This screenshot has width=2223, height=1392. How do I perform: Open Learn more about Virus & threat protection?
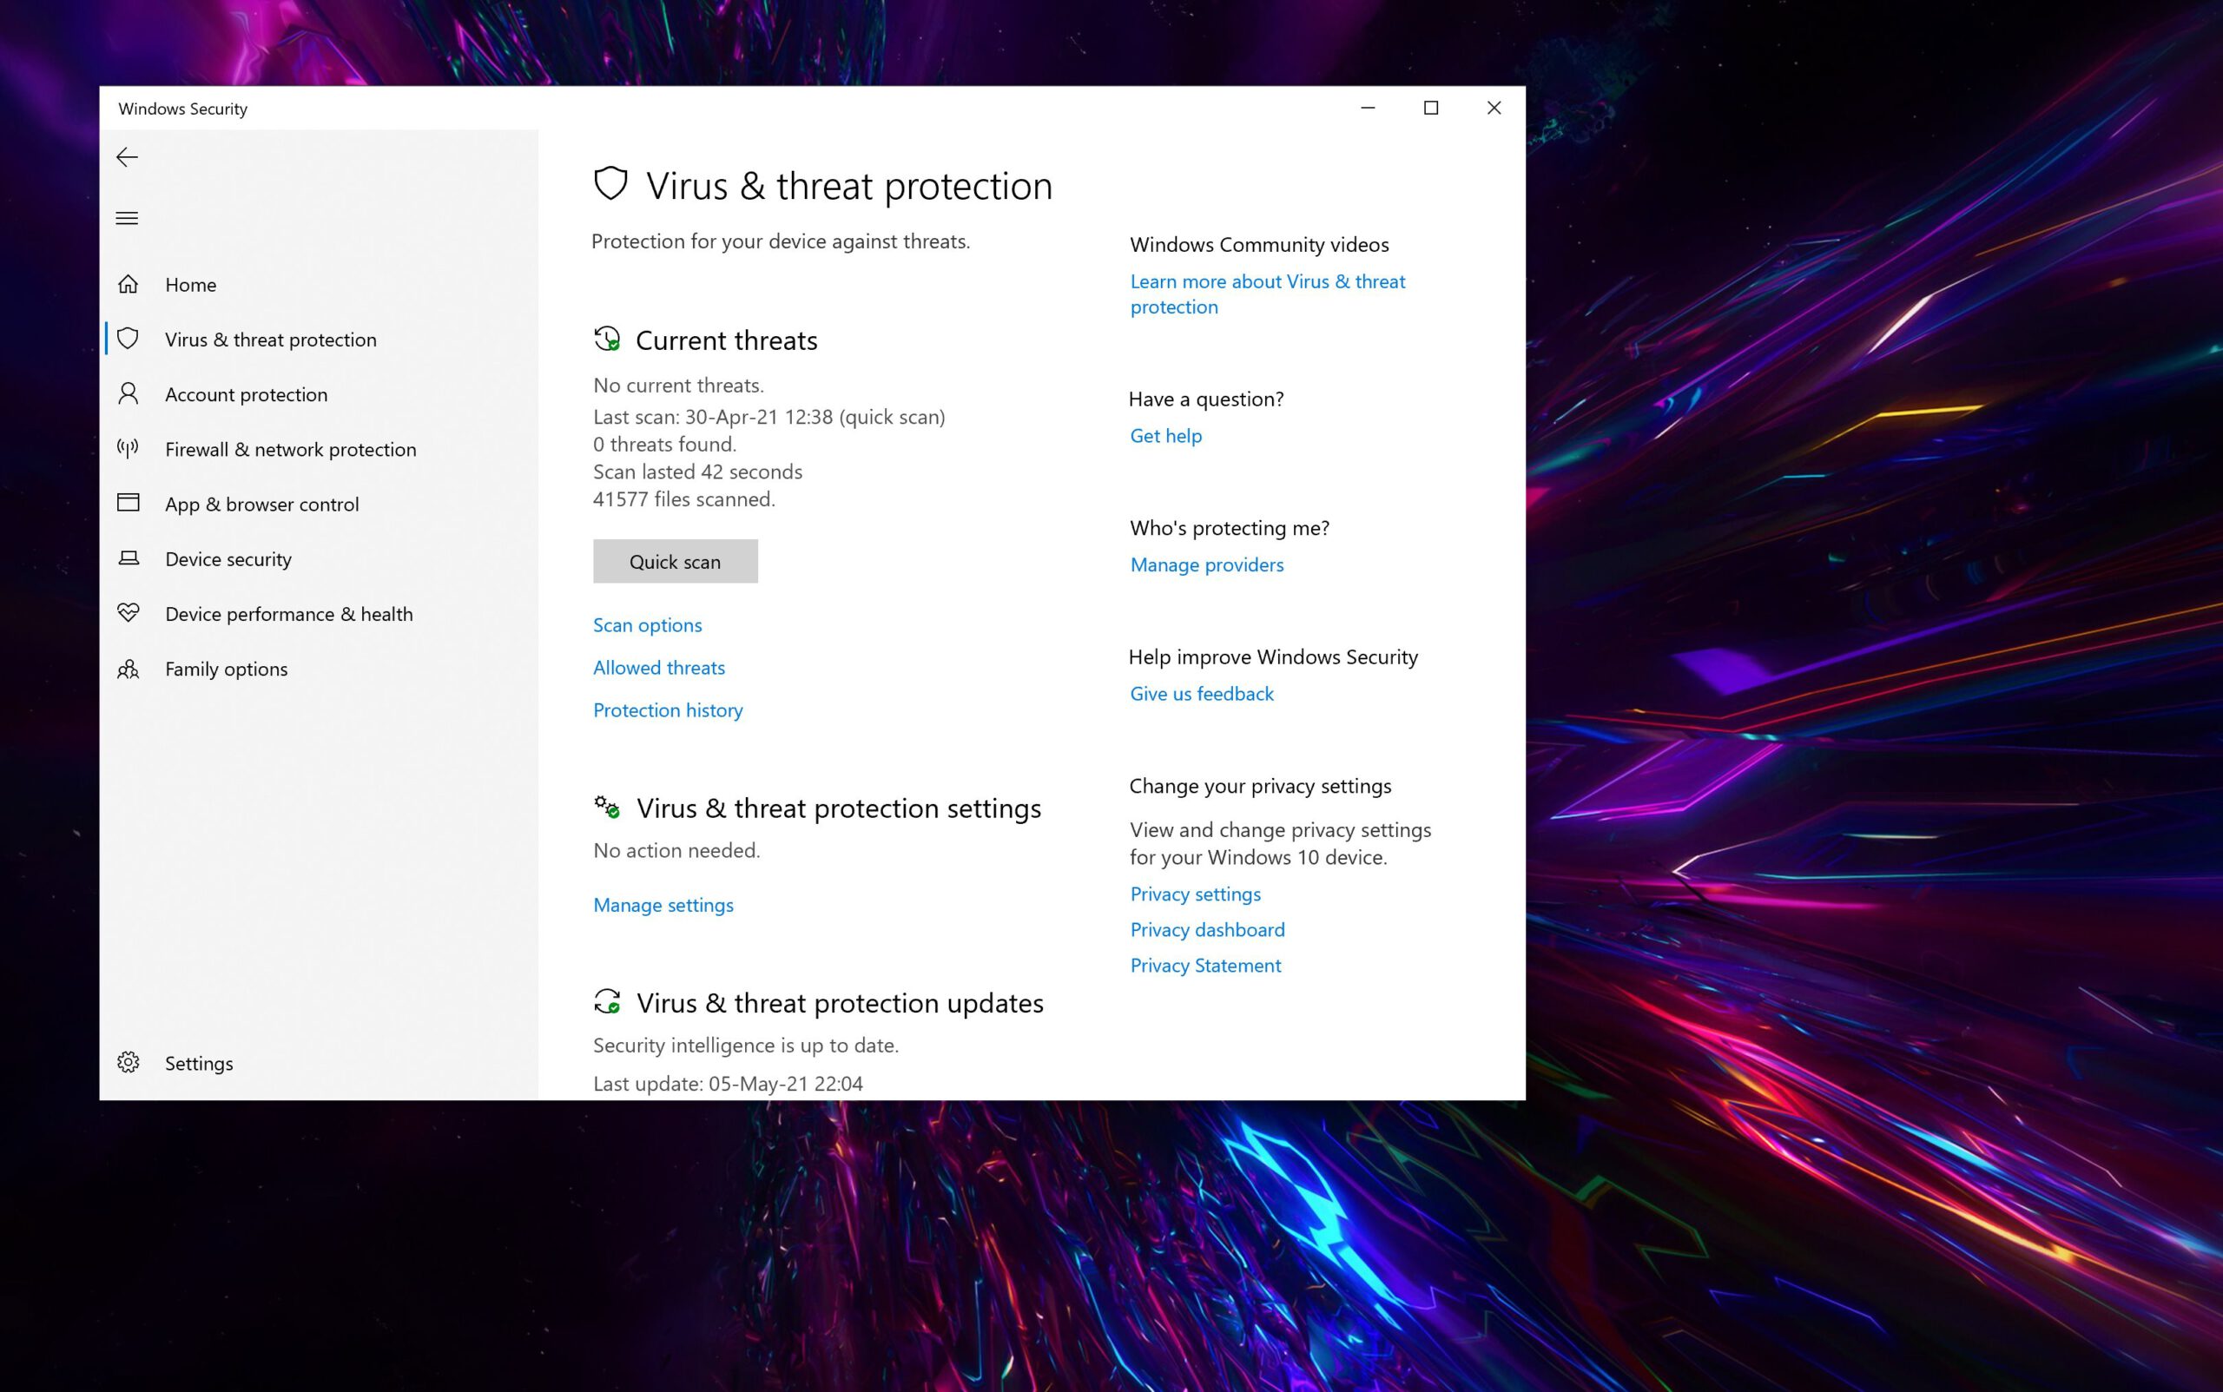[x=1268, y=294]
